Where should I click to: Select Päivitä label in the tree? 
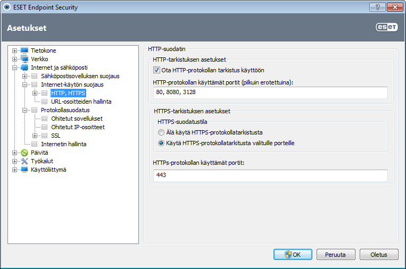[x=39, y=153]
